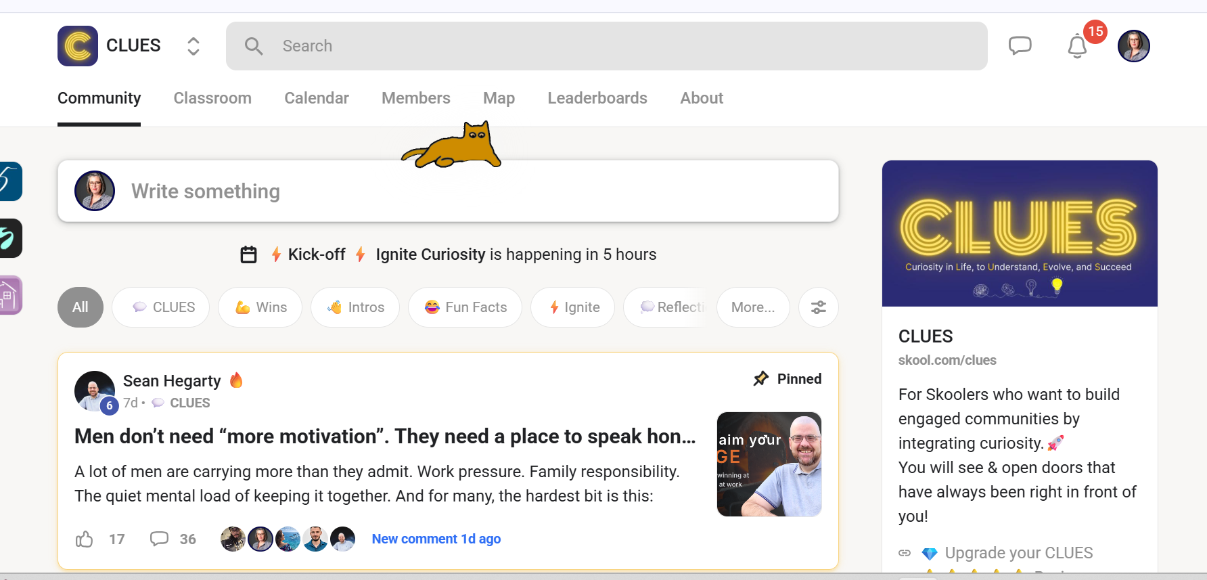Open the pinned post thumbnail image
The image size is (1207, 580).
tap(769, 464)
